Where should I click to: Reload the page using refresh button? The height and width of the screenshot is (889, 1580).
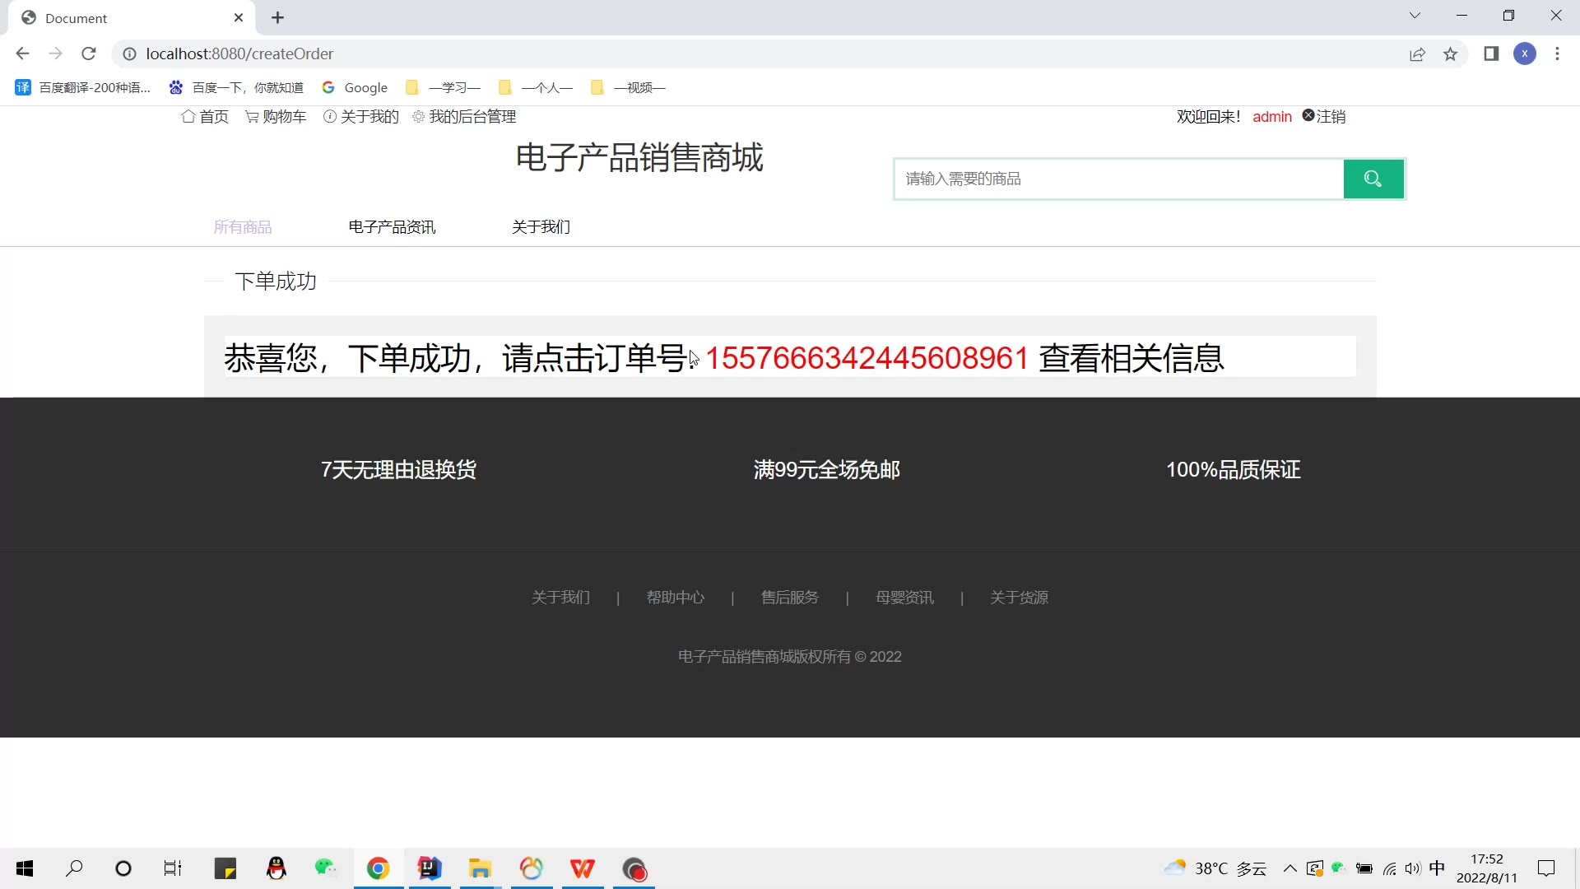click(89, 54)
